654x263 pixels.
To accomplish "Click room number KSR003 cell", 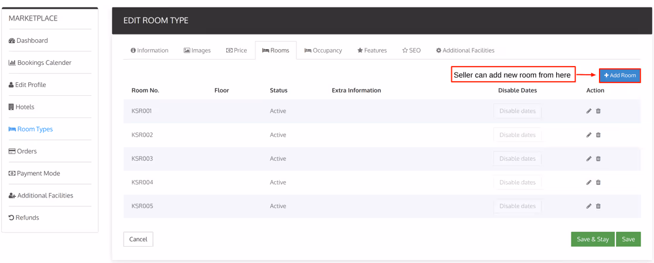I will 142,158.
